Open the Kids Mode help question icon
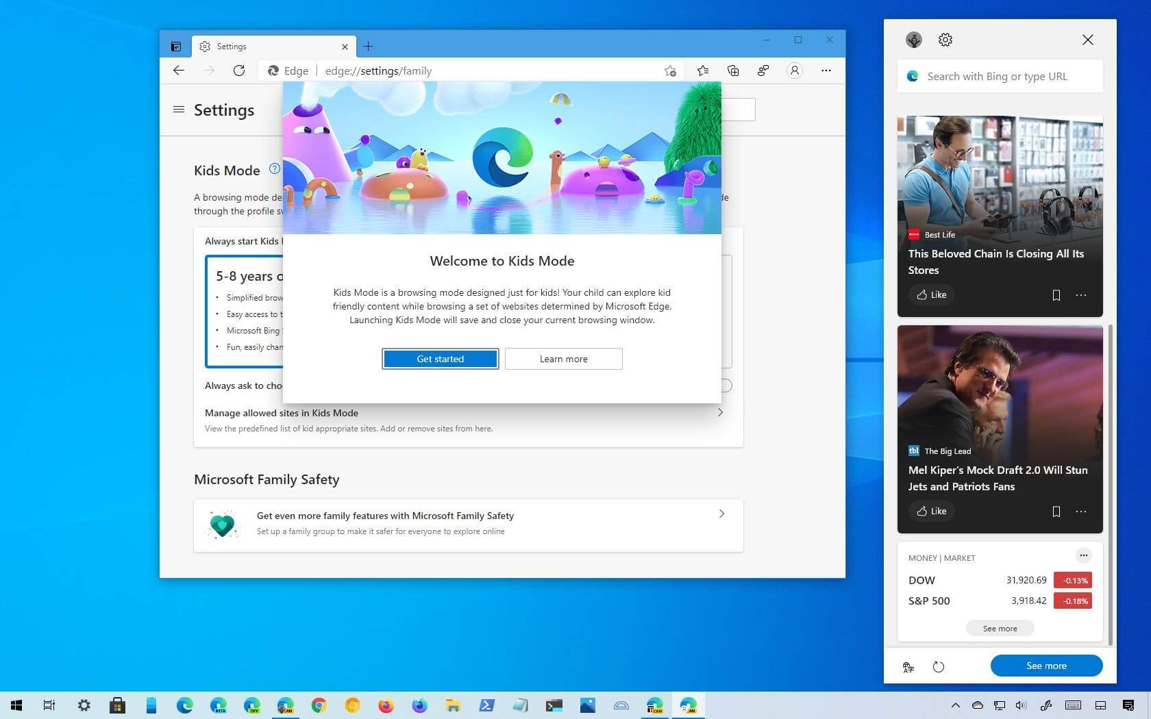1151x719 pixels. point(274,168)
